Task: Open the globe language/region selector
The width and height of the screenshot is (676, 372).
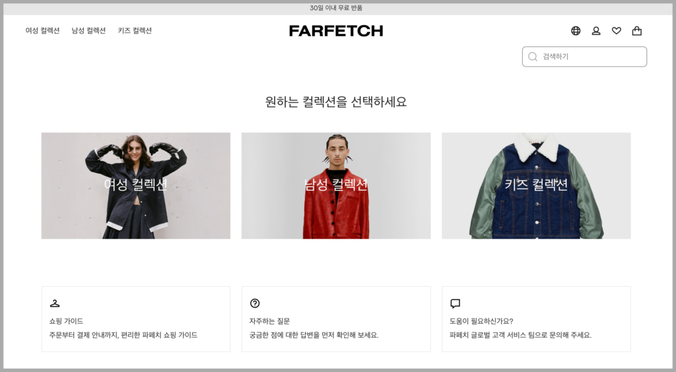Action: pyautogui.click(x=576, y=30)
